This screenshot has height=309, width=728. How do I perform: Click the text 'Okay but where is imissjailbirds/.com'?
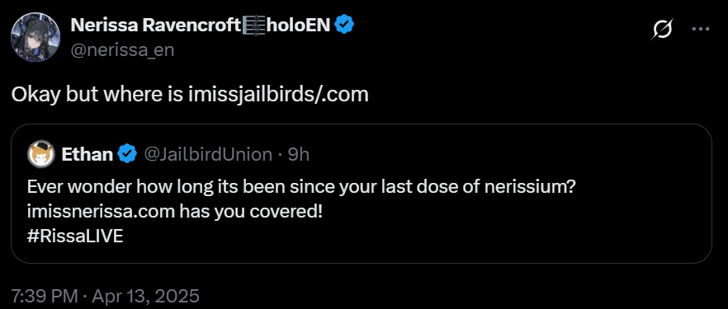pyautogui.click(x=190, y=95)
